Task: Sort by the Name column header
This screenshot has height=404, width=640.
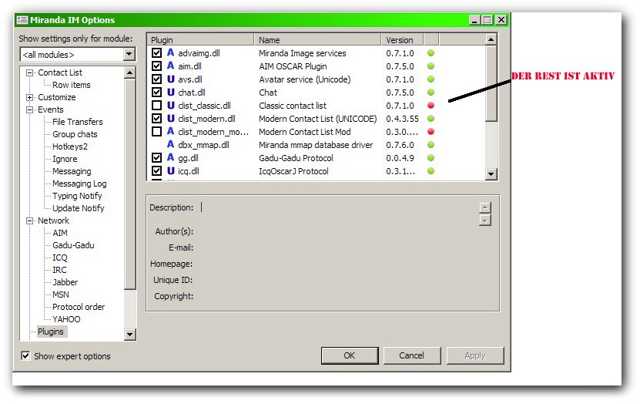Action: pyautogui.click(x=317, y=39)
